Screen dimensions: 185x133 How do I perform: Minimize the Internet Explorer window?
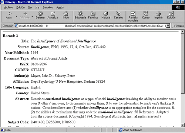click(x=174, y=2)
